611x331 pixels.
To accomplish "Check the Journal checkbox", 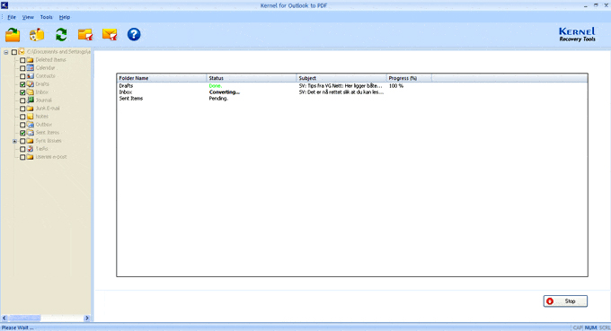I will click(x=22, y=100).
